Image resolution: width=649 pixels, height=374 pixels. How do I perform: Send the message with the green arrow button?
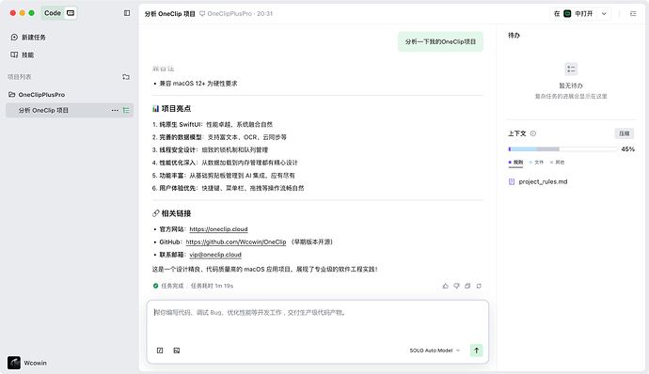[476, 351]
